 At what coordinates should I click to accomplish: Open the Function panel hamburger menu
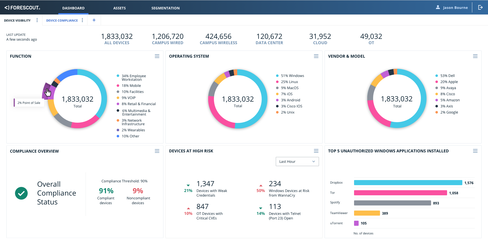pos(157,56)
